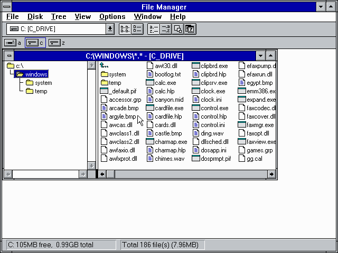The height and width of the screenshot is (253, 338).
Task: Select games.grp file icon
Action: coord(242,150)
